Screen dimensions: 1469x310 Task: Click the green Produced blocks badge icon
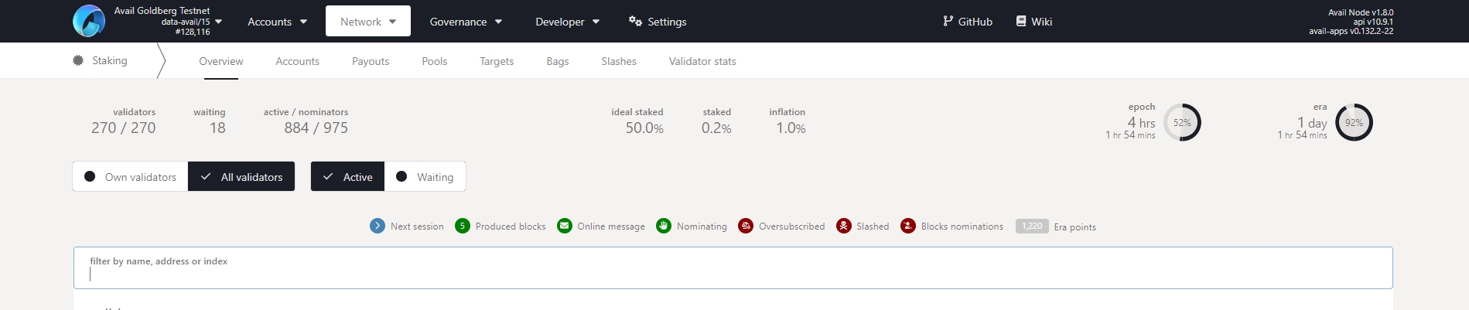tap(463, 226)
